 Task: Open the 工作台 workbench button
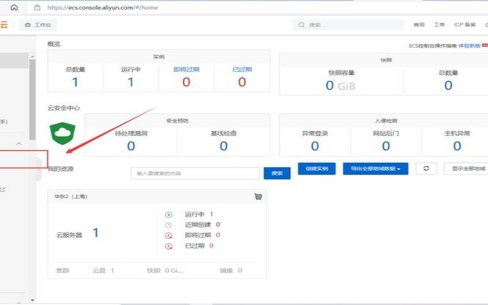tap(38, 25)
